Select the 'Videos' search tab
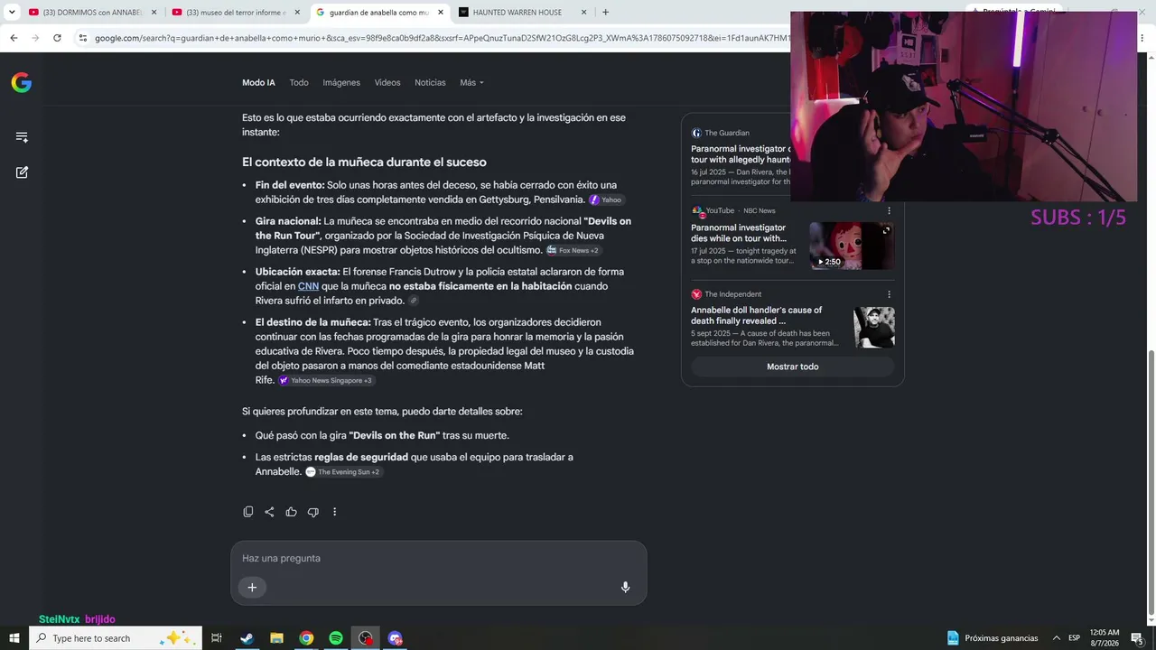 coord(387,83)
